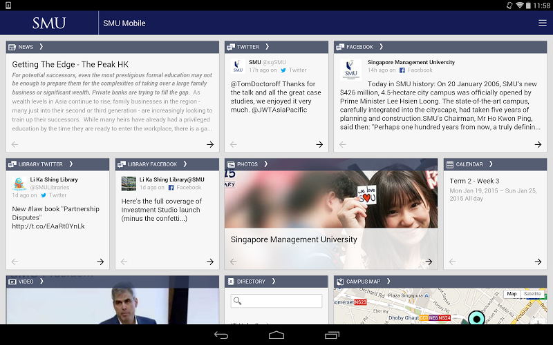553x345 pixels.
Task: Click the directory search magnifier icon
Action: coord(238,301)
